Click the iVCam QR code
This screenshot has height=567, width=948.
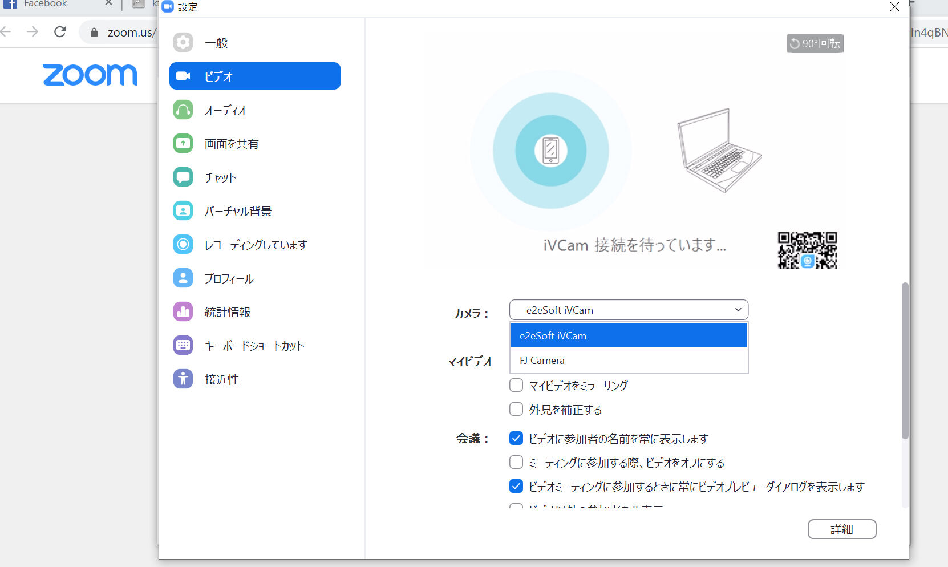(x=807, y=250)
